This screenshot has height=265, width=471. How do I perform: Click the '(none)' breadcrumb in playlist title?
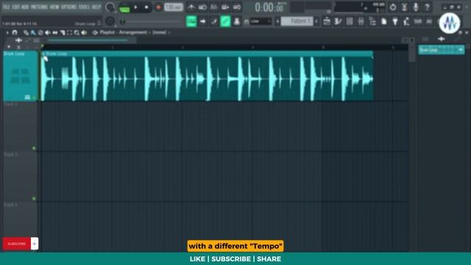point(159,32)
